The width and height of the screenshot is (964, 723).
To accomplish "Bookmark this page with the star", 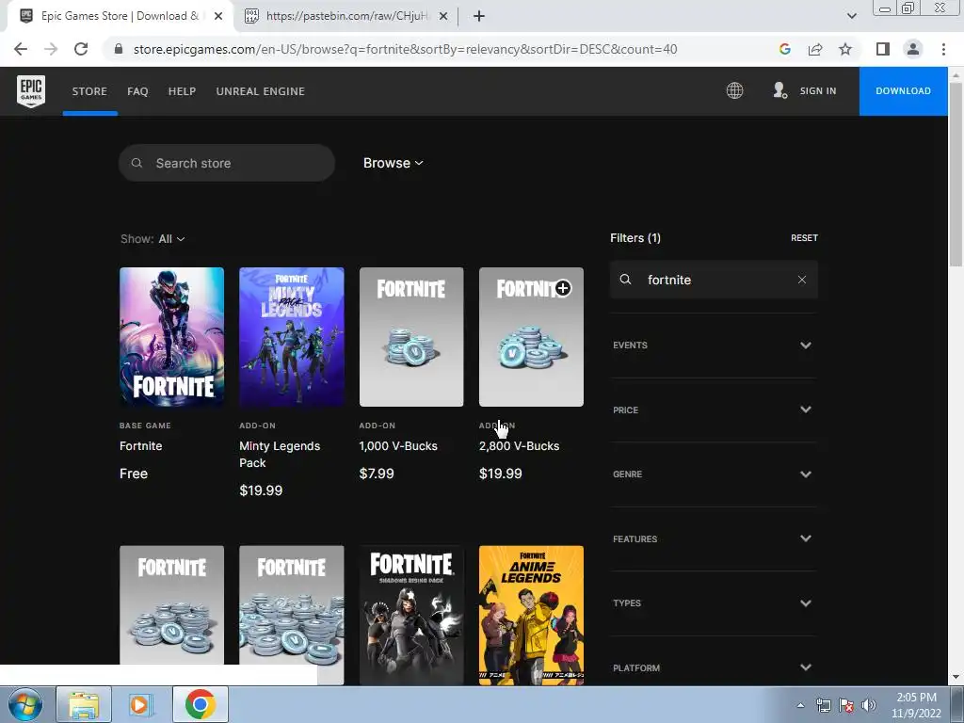I will [x=845, y=49].
